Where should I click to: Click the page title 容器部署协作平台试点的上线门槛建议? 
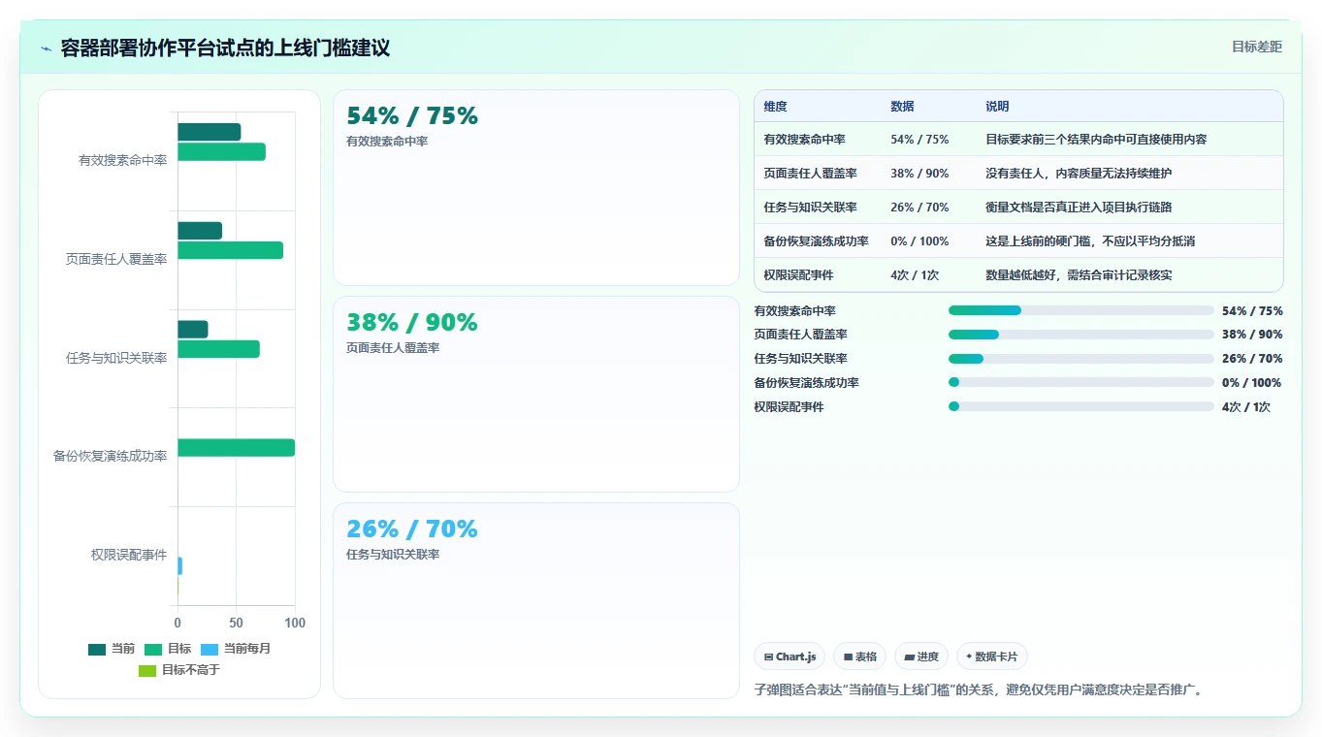pyautogui.click(x=225, y=48)
